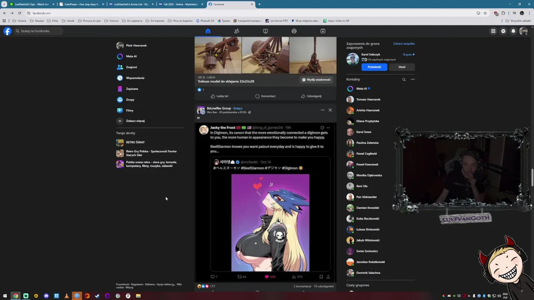Open Polska scena retro group shortcut
534x300 pixels.
(x=150, y=164)
